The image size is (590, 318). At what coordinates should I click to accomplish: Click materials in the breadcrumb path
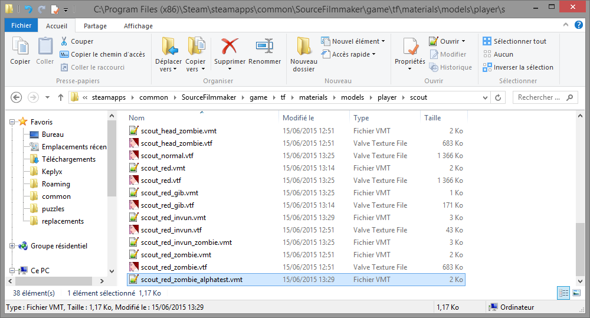click(313, 97)
